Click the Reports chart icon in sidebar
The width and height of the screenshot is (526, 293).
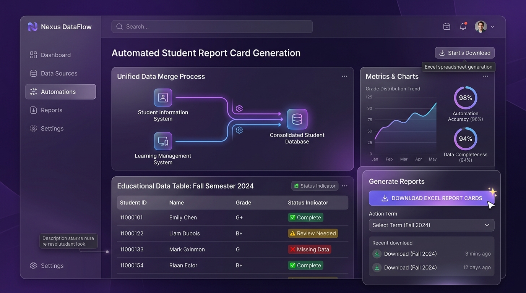pyautogui.click(x=34, y=110)
